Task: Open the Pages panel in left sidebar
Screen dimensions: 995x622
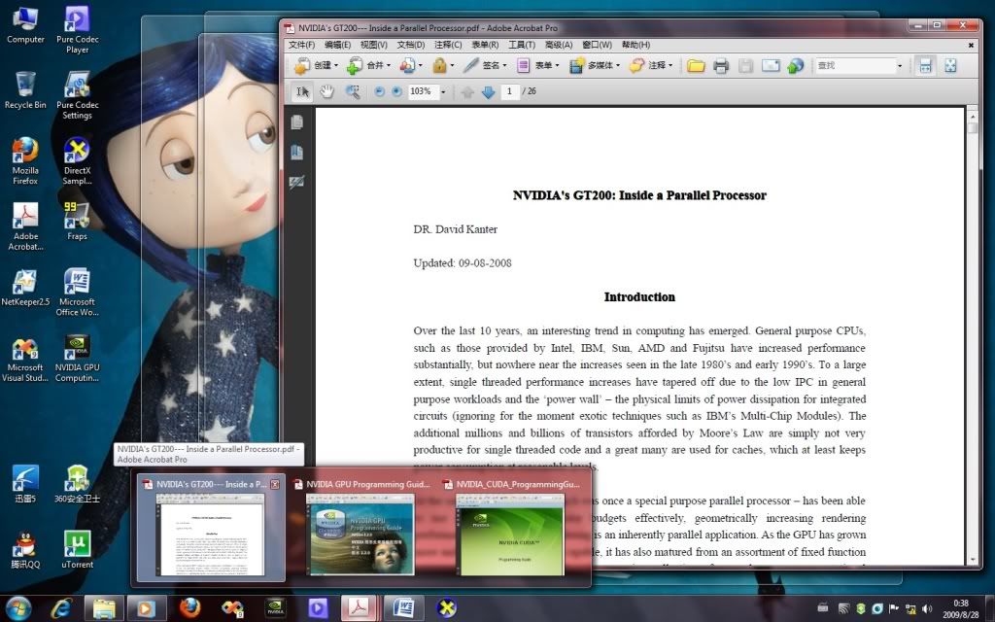Action: pyautogui.click(x=297, y=122)
